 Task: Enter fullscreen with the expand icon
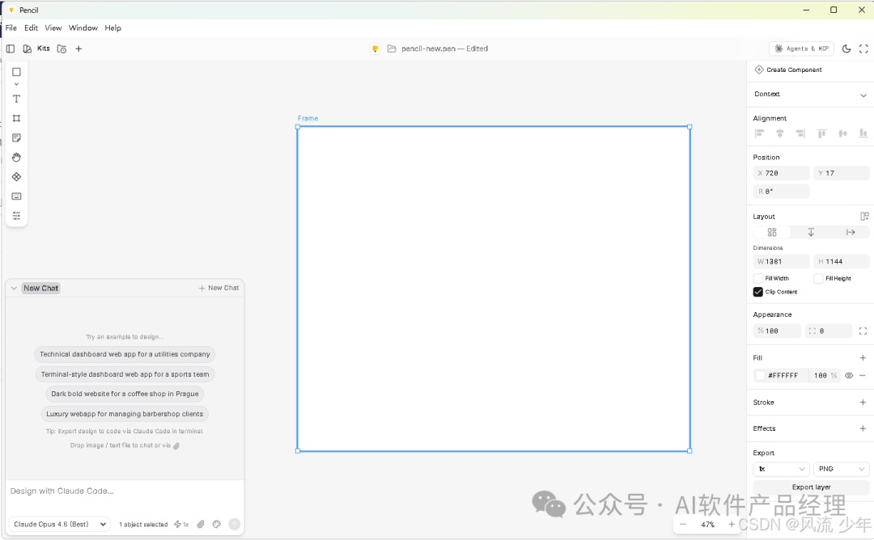click(863, 49)
